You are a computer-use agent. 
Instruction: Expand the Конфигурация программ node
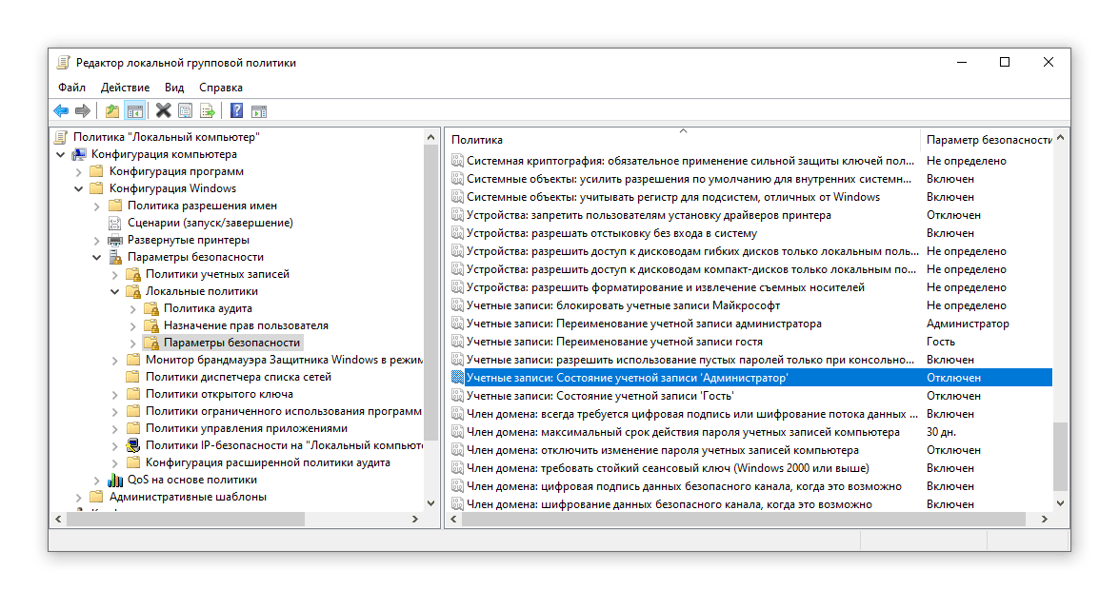pyautogui.click(x=78, y=171)
